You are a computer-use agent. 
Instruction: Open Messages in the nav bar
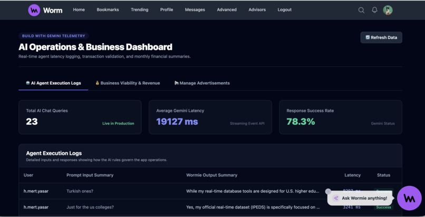click(195, 9)
